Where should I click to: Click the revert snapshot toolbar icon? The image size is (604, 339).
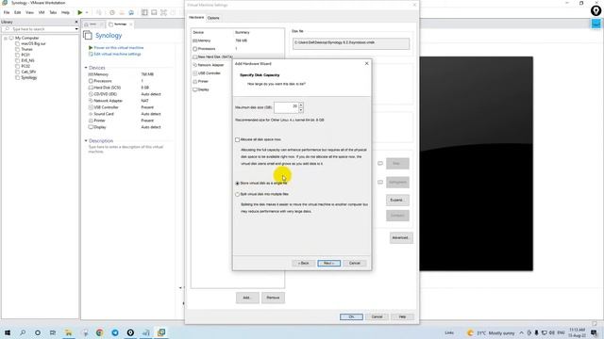122,12
